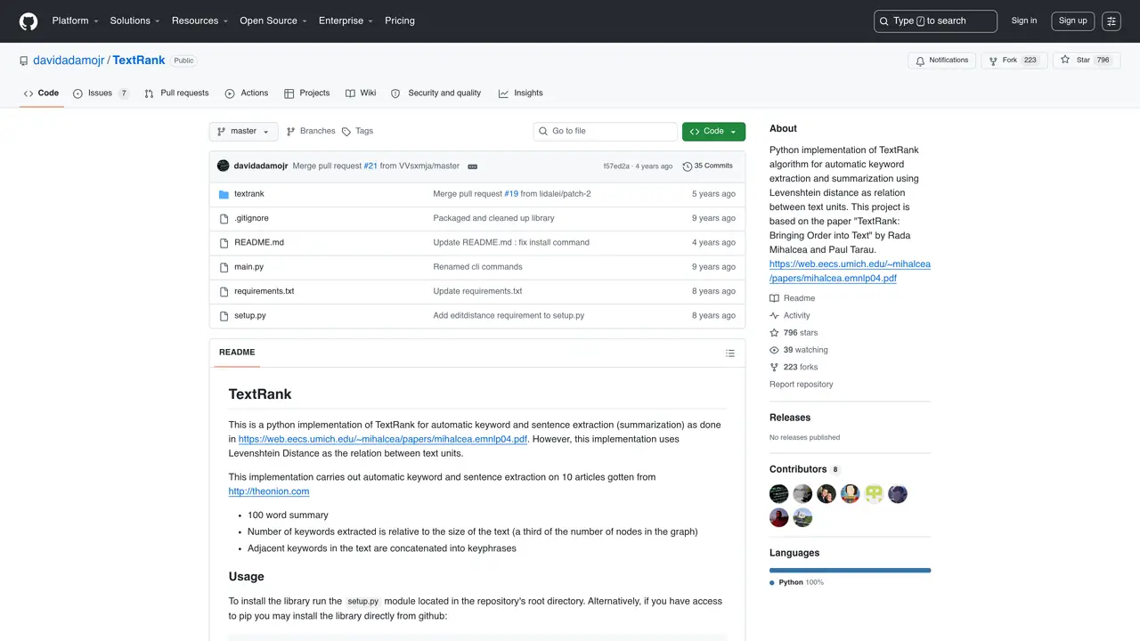Image resolution: width=1140 pixels, height=641 pixels.
Task: Open eighth contributor avatar in second row
Action: 802,517
